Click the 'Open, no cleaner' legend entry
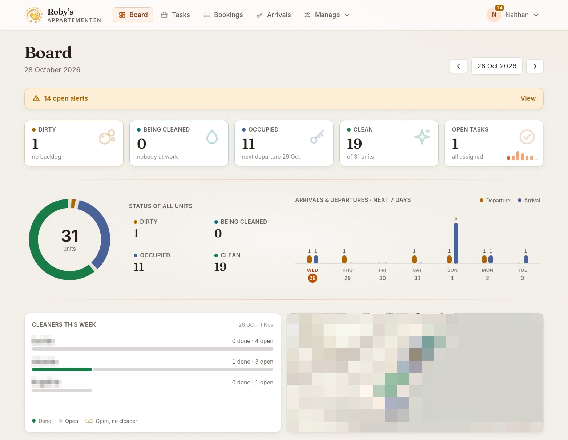568x440 pixels. (111, 421)
